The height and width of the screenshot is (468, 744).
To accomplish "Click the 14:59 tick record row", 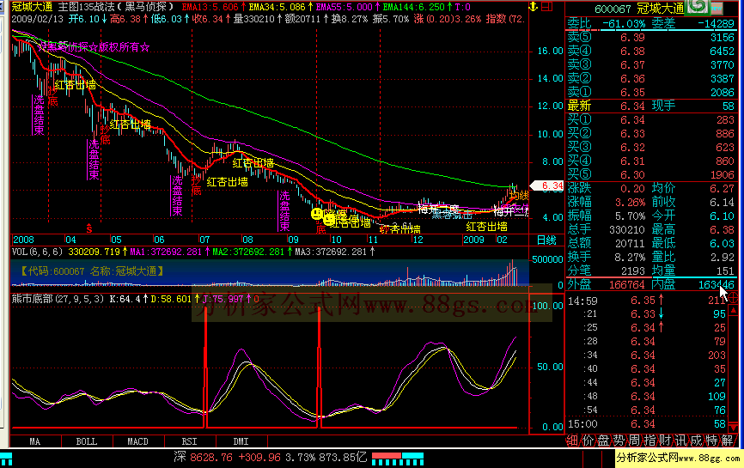I will click(x=647, y=301).
